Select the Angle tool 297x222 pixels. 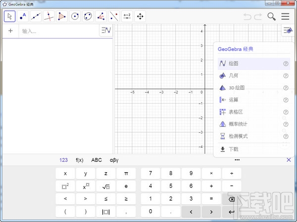tap(101, 16)
